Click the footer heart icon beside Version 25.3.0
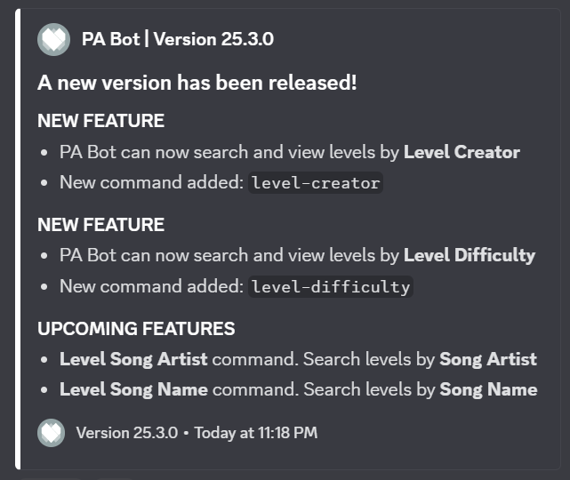This screenshot has width=570, height=480. click(x=52, y=433)
